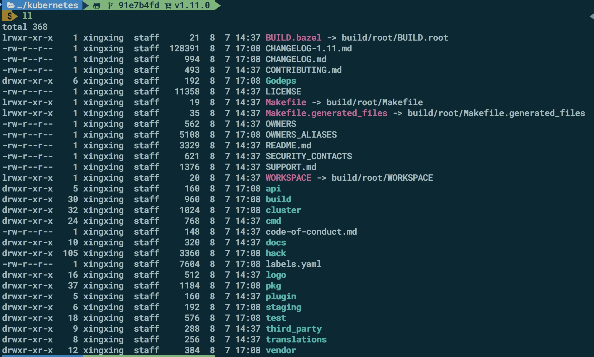This screenshot has width=594, height=357.
Task: Click the vendor directory name
Action: tap(281, 350)
